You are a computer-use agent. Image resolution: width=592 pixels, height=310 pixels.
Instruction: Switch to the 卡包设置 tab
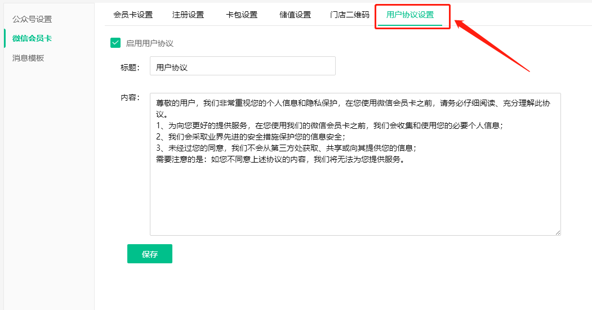(x=242, y=15)
